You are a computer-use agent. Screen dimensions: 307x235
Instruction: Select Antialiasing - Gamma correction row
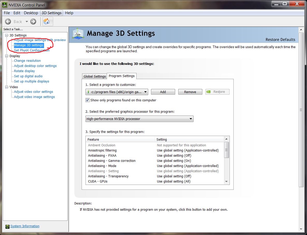pos(155,161)
